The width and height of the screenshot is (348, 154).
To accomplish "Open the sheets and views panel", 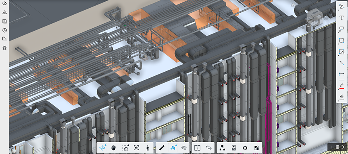I will pos(5,21).
